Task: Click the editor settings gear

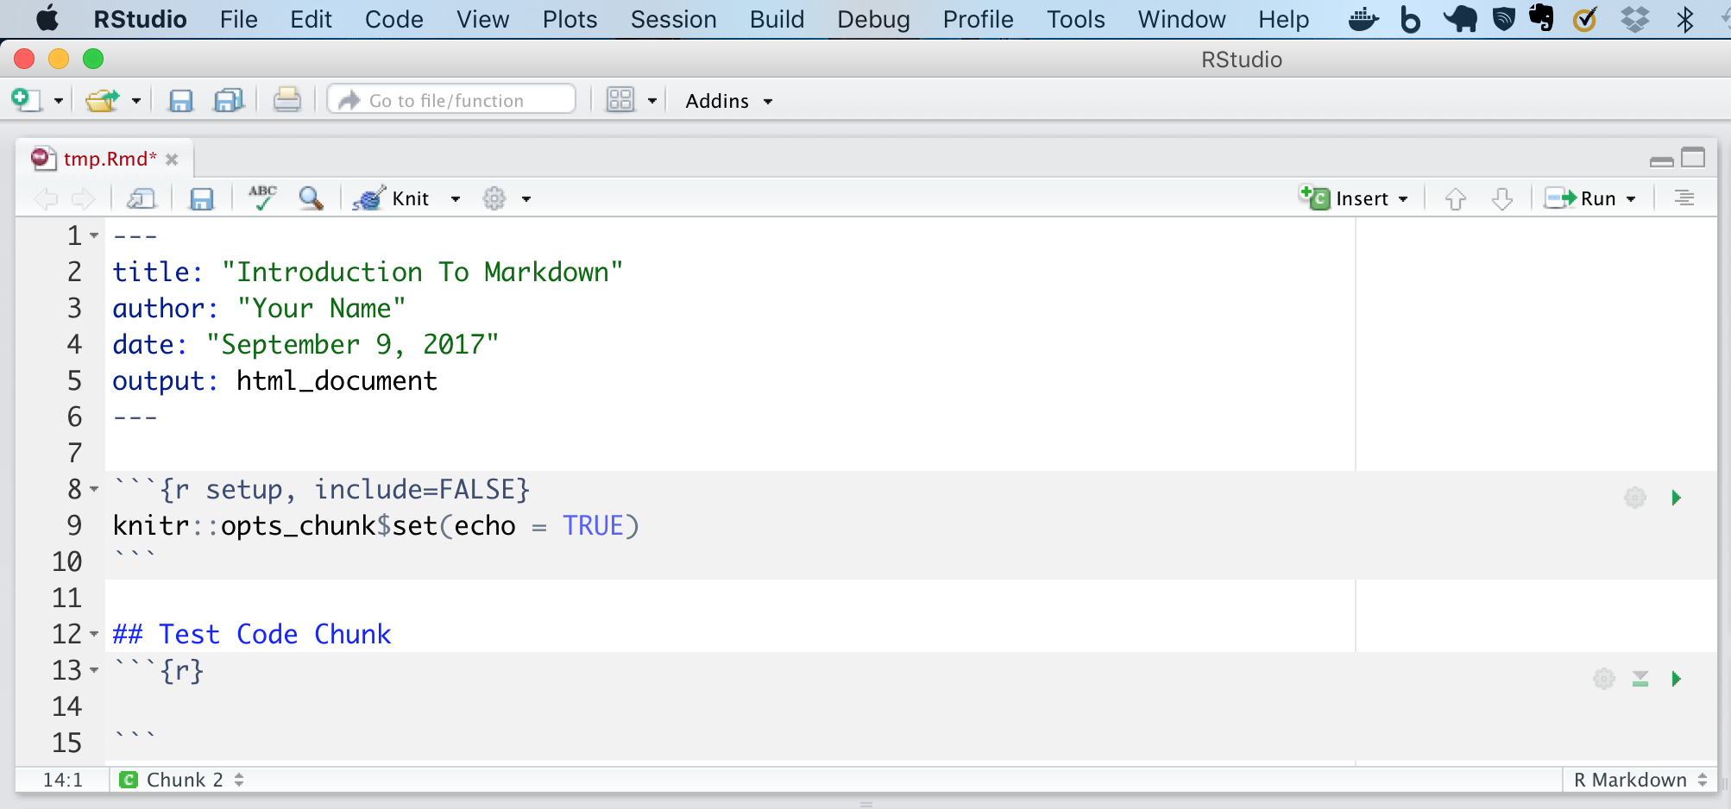Action: point(494,199)
